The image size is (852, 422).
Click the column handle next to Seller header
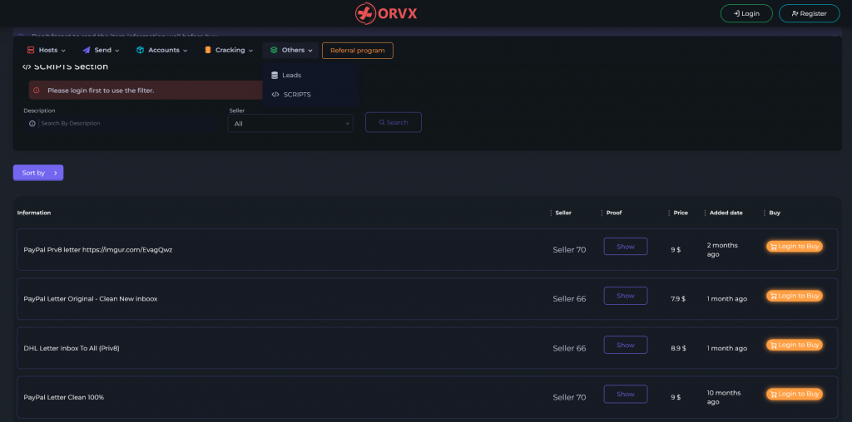click(x=551, y=213)
